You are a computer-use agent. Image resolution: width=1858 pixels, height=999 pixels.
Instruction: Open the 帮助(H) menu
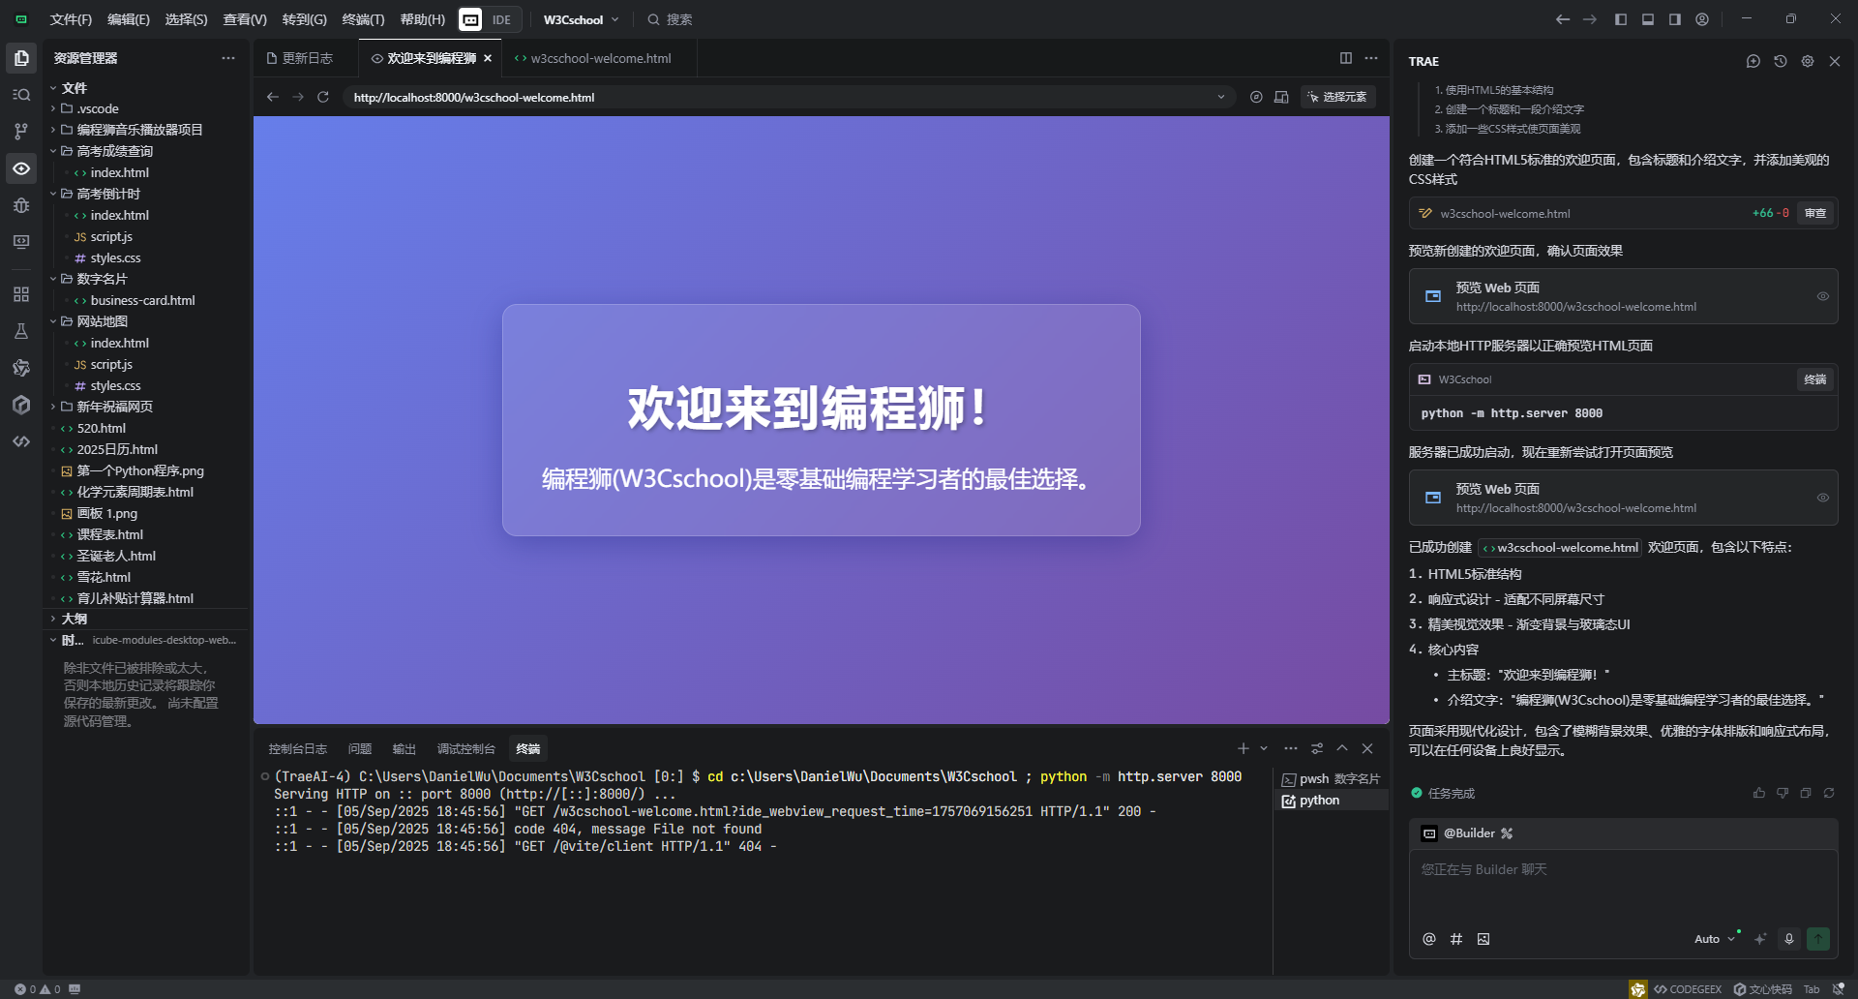[423, 19]
